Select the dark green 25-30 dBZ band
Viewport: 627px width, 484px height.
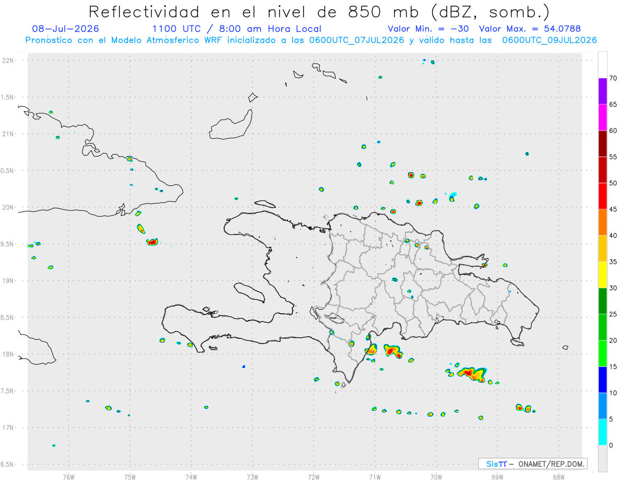click(x=602, y=301)
